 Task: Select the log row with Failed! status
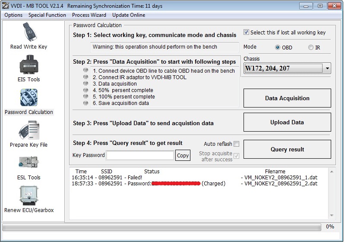(195, 177)
